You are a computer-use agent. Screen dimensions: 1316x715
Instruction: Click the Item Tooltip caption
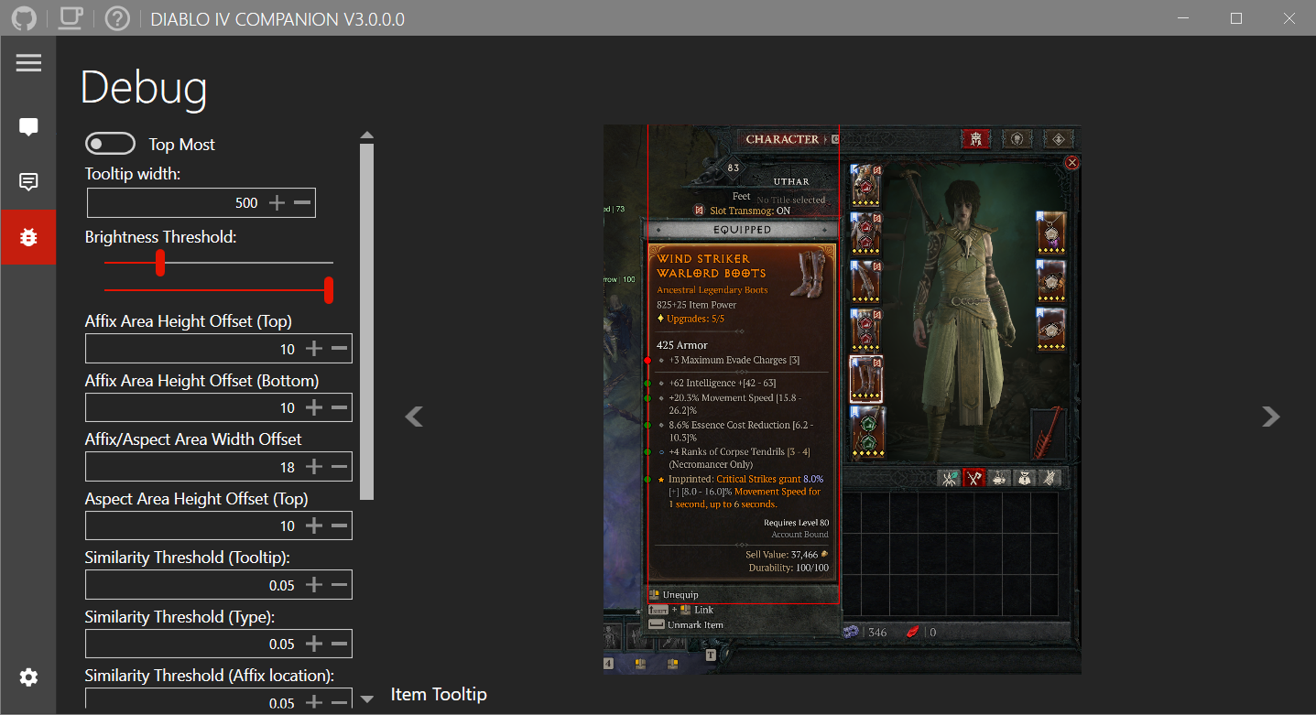439,695
